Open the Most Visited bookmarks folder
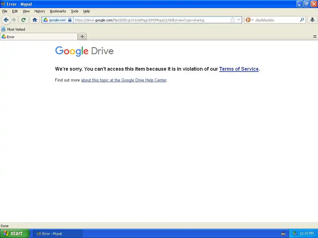 coord(13,29)
